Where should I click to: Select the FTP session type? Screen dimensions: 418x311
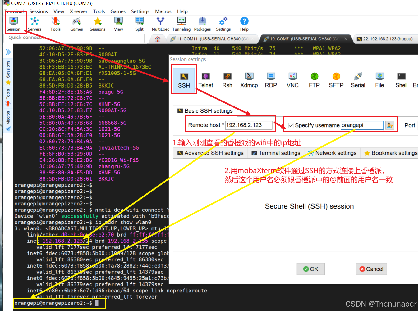coord(314,80)
